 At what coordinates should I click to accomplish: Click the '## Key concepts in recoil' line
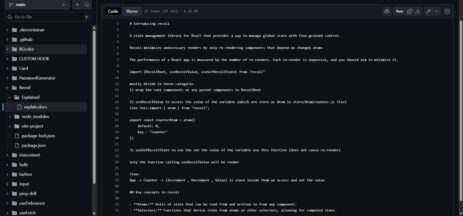tap(154, 192)
